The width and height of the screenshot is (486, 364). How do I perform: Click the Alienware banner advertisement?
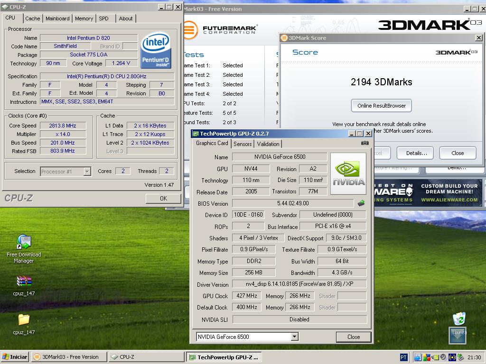428,192
